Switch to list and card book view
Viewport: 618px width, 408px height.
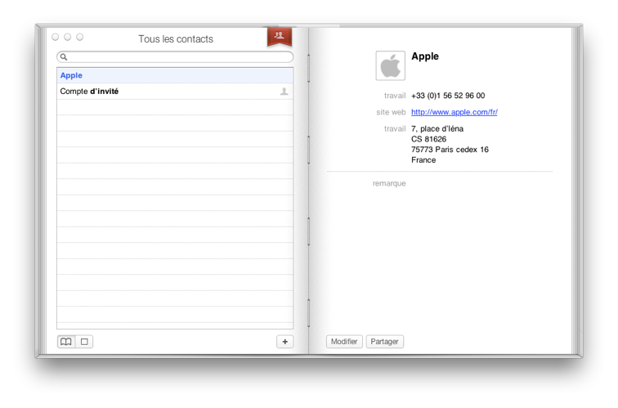coord(66,342)
